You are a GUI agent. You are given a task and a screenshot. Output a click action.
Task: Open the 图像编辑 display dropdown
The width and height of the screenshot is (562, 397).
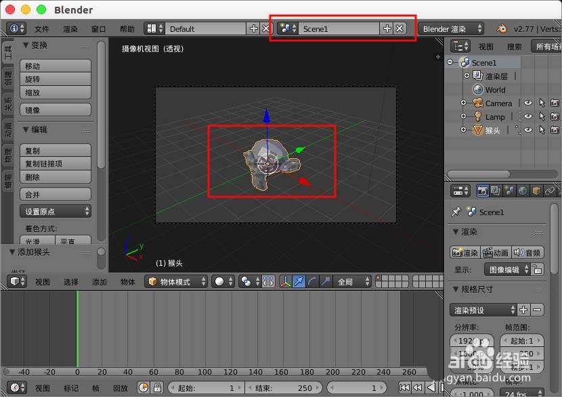pyautogui.click(x=504, y=269)
